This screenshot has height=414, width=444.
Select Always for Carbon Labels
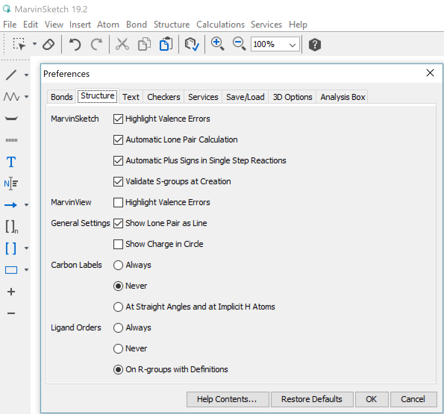tap(118, 265)
